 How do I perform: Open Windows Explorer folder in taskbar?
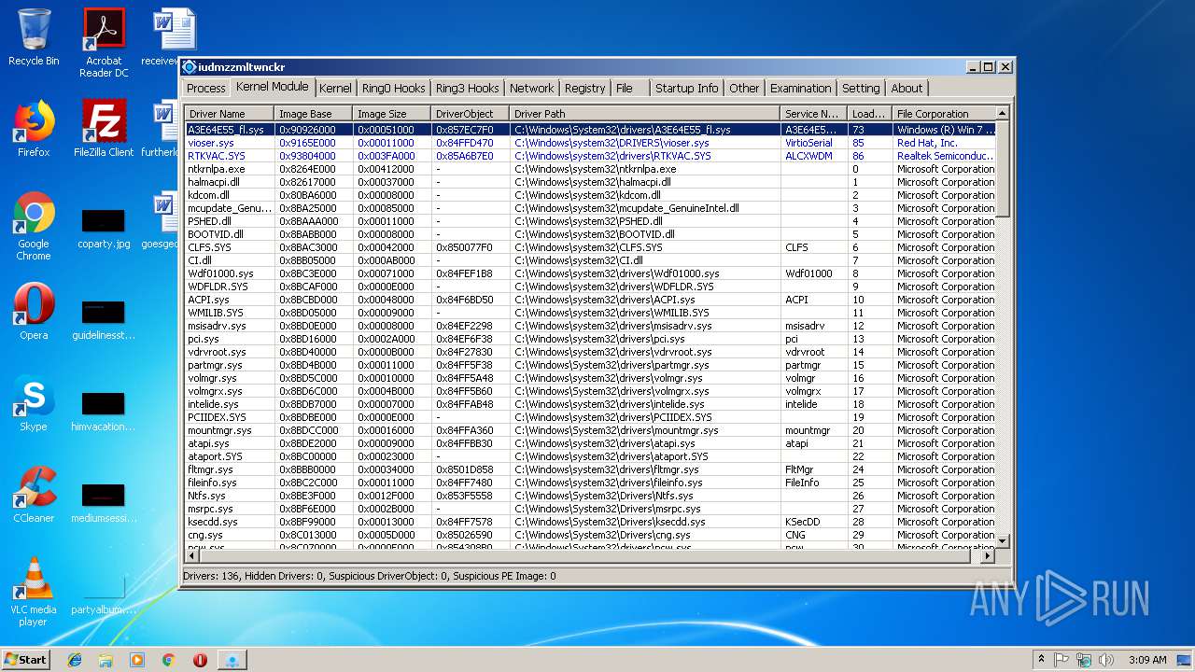pyautogui.click(x=105, y=660)
